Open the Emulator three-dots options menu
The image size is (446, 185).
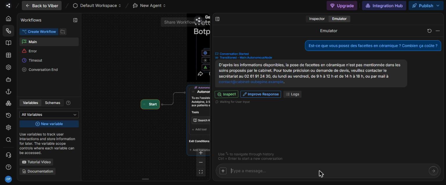pyautogui.click(x=438, y=31)
